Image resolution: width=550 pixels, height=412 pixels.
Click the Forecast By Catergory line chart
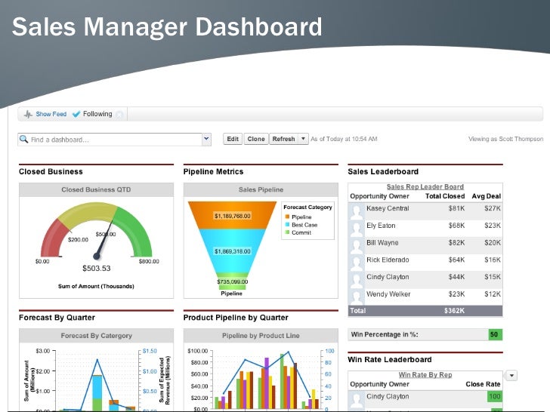97,380
